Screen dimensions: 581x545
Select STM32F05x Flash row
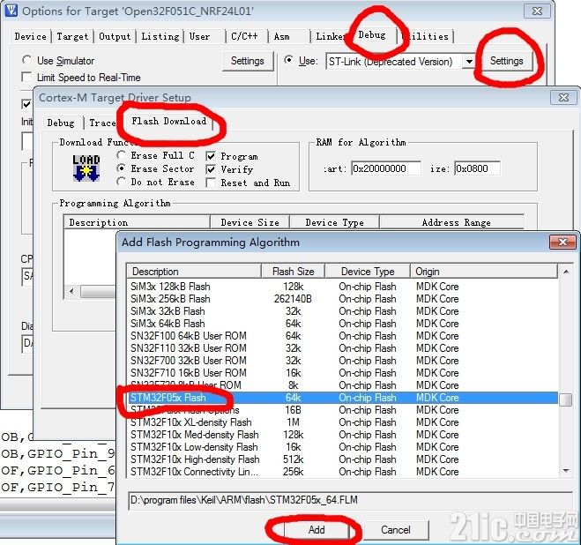(x=342, y=398)
